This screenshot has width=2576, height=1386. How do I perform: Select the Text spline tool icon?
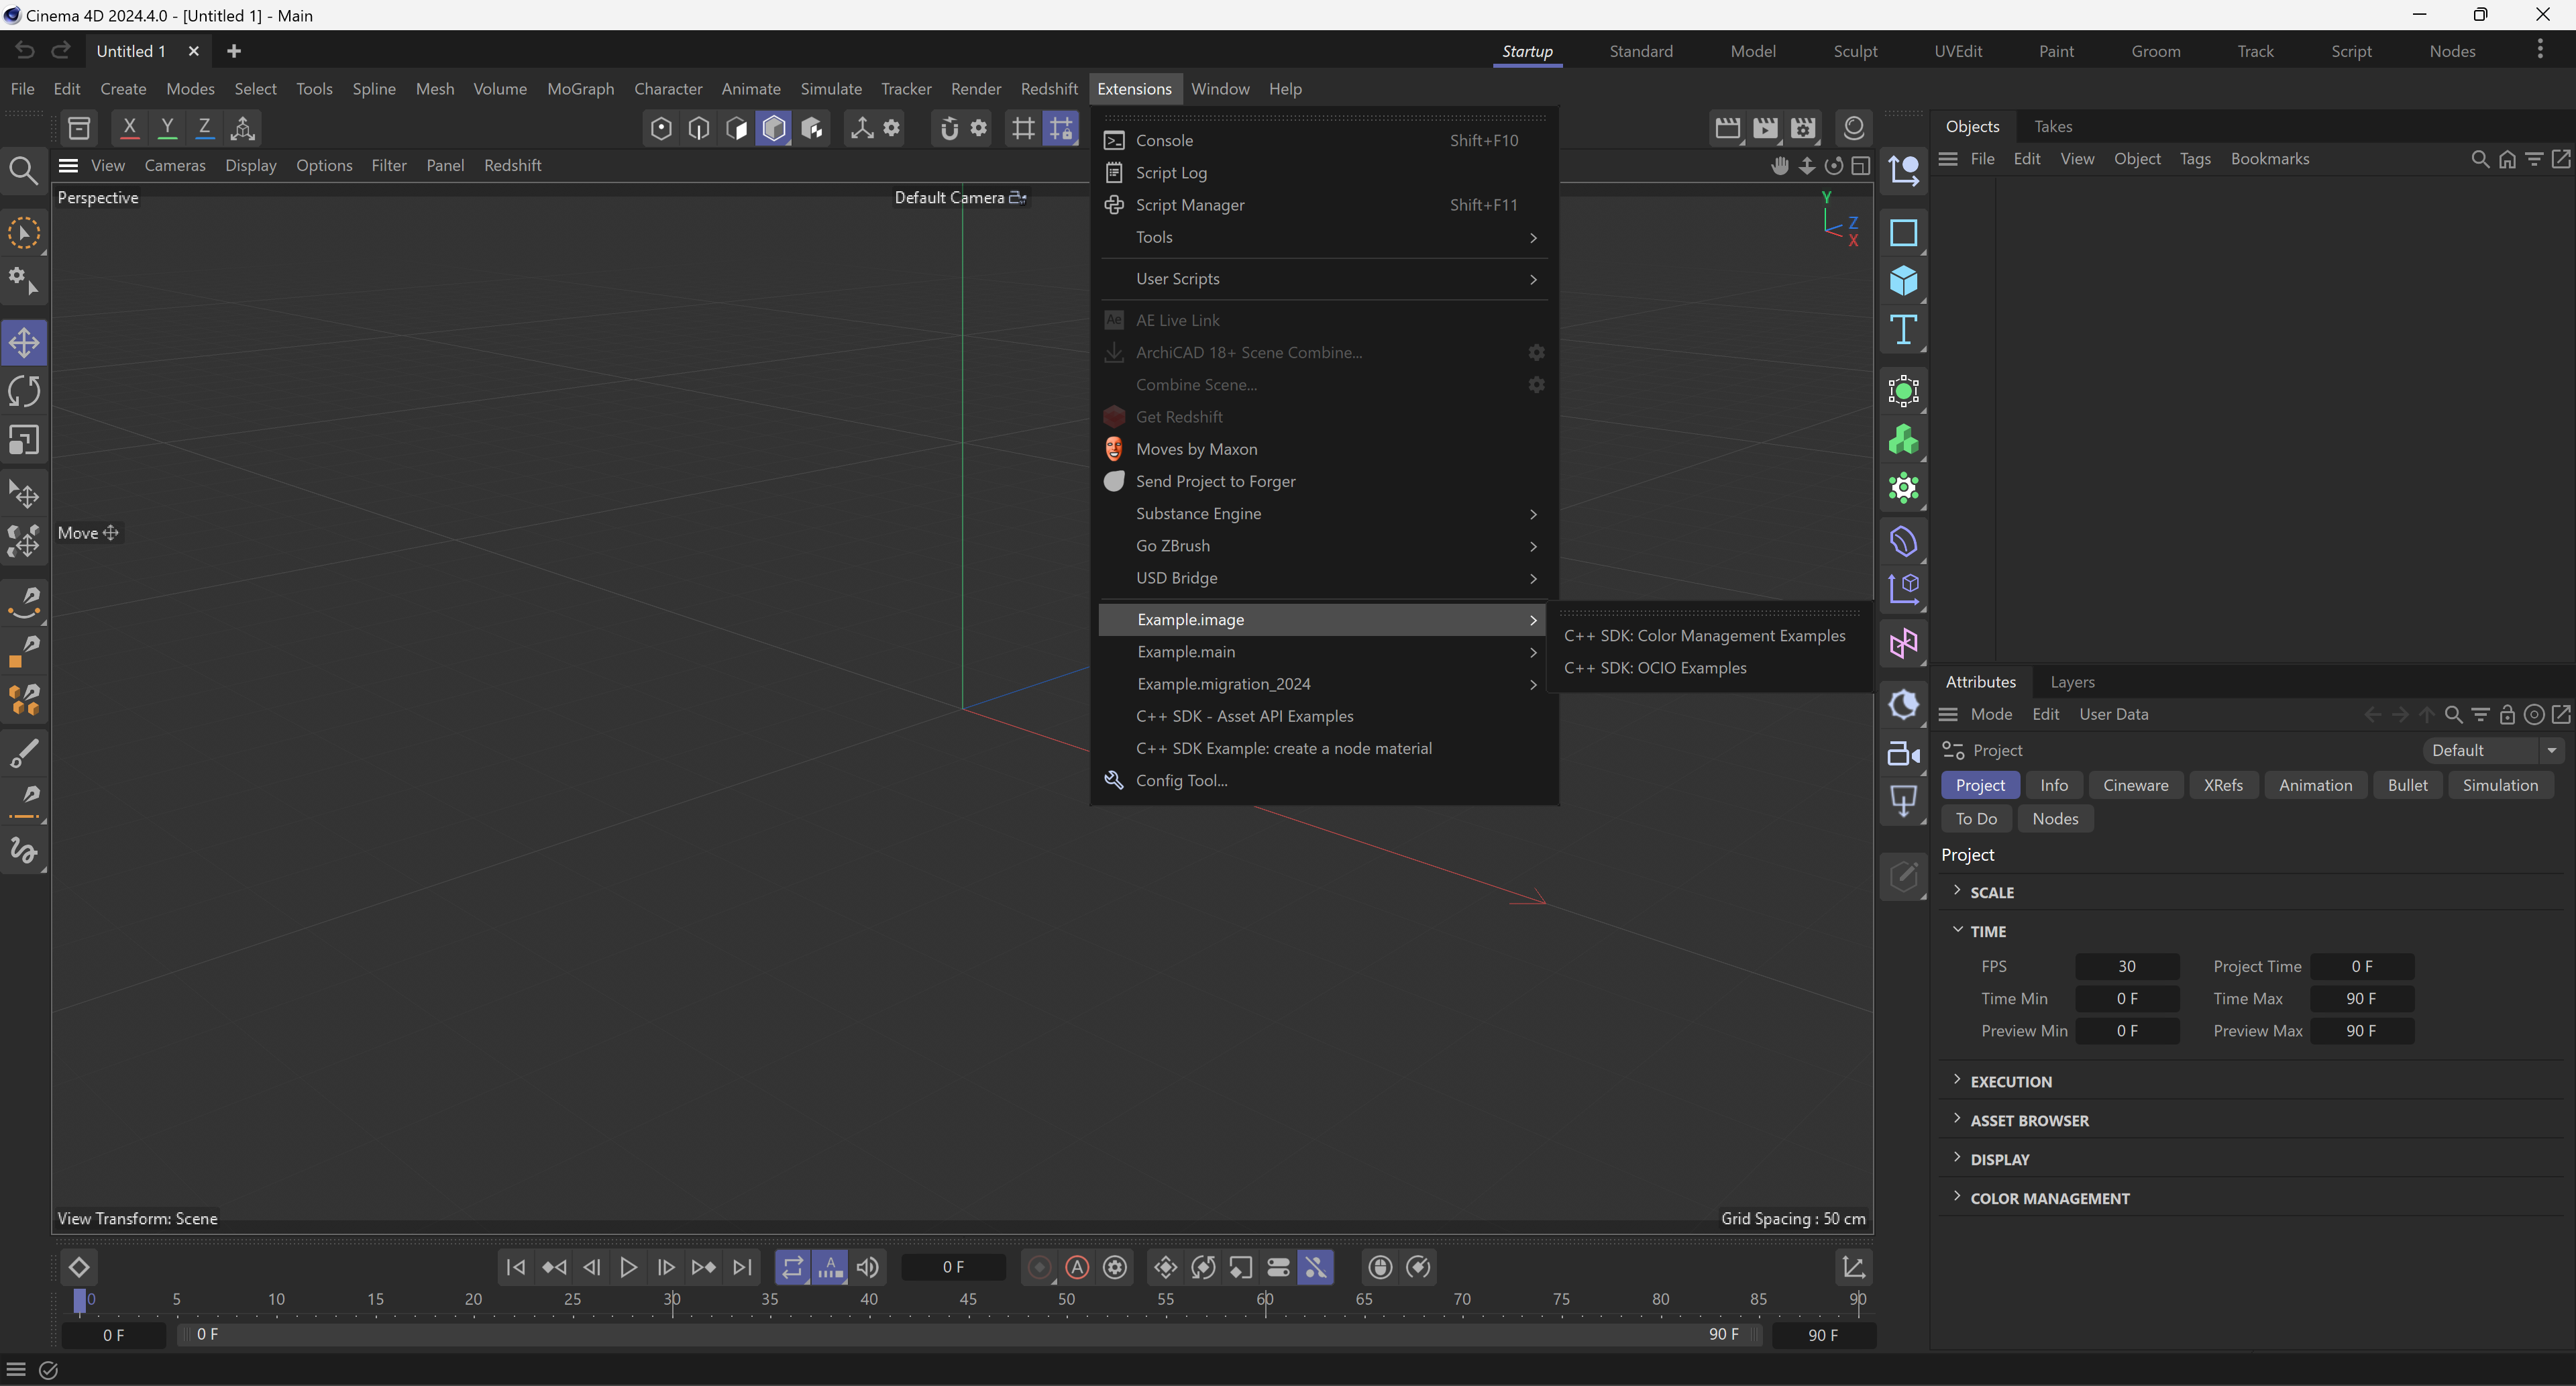tap(1904, 330)
